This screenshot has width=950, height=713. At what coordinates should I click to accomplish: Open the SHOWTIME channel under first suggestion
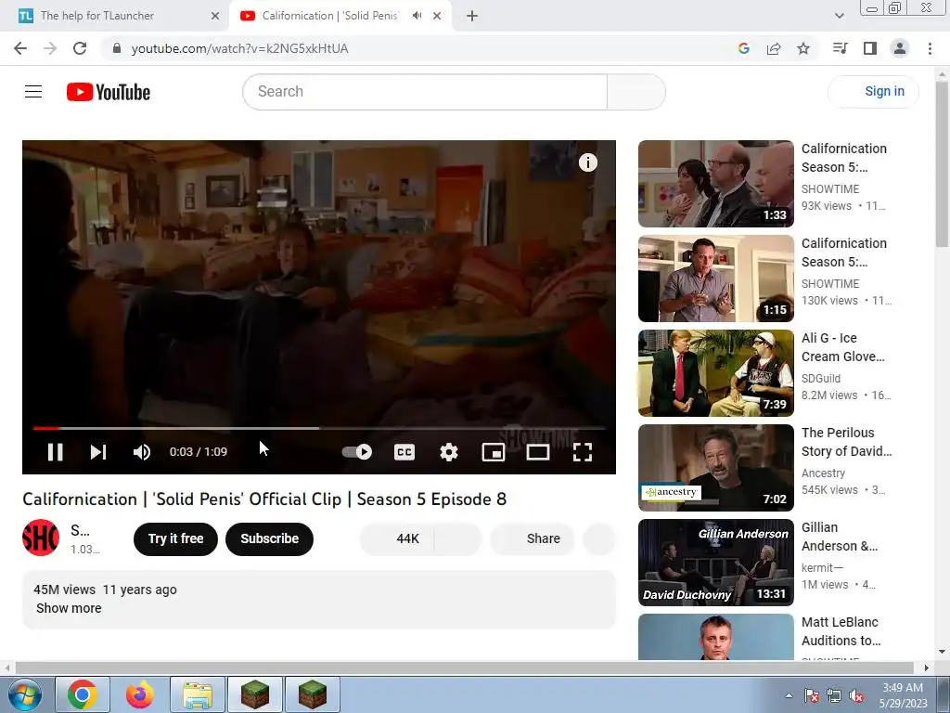[830, 189]
